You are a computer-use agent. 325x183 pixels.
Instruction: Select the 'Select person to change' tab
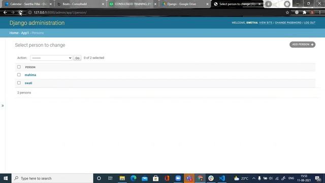tap(237, 4)
